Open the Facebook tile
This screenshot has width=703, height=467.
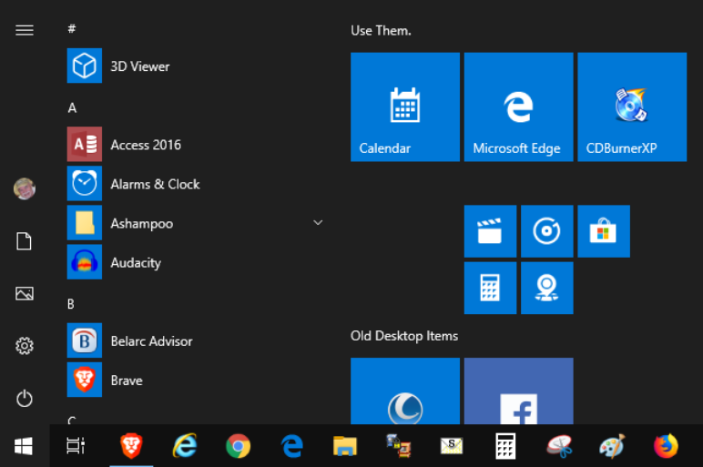point(518,391)
